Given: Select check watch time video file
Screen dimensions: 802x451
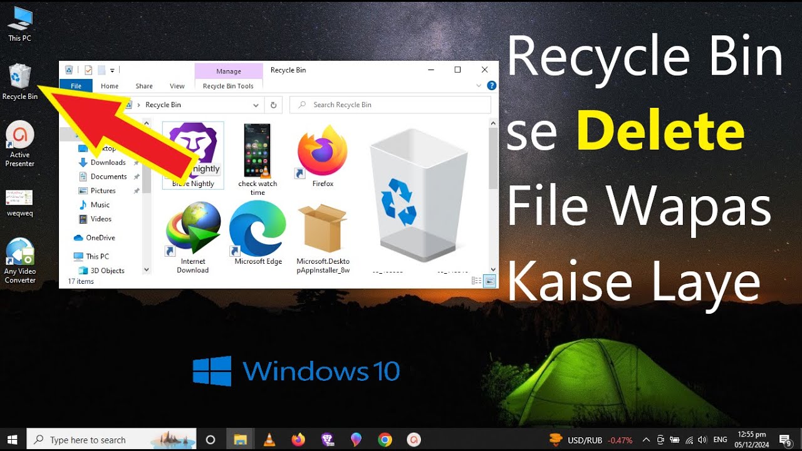Looking at the screenshot, I should (x=258, y=160).
